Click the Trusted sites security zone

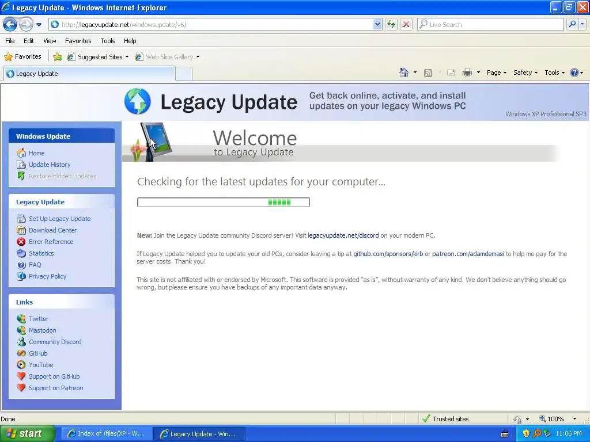point(445,419)
